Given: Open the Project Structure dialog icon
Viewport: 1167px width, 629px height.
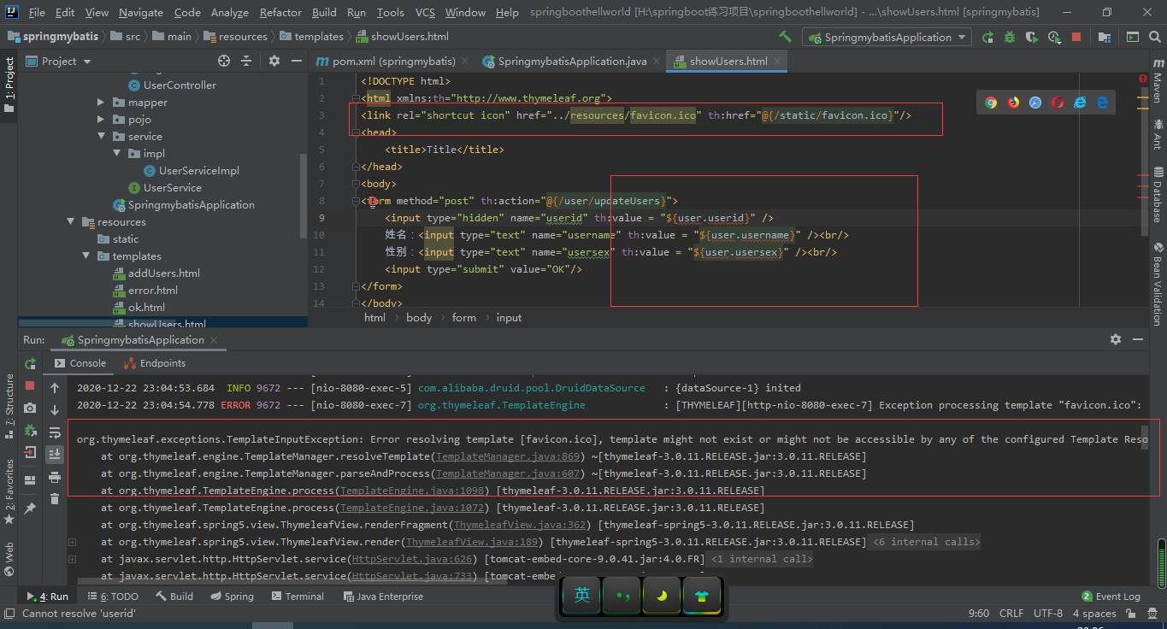Looking at the screenshot, I should pos(1105,37).
